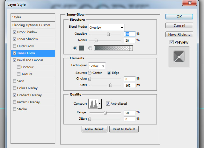The height and width of the screenshot is (148, 204).
Task: Click the Choke percentage field
Action: pyautogui.click(x=130, y=79)
